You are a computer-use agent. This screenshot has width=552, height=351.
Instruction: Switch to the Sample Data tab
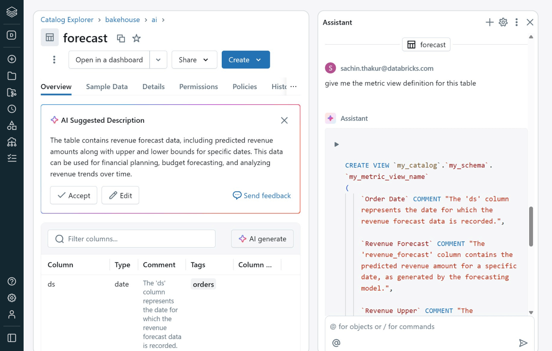[x=107, y=87]
